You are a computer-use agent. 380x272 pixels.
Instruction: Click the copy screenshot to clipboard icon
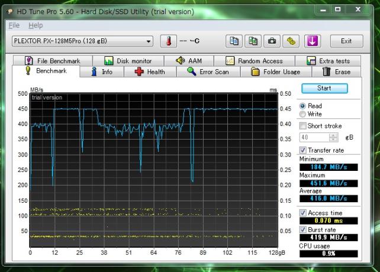(x=253, y=41)
